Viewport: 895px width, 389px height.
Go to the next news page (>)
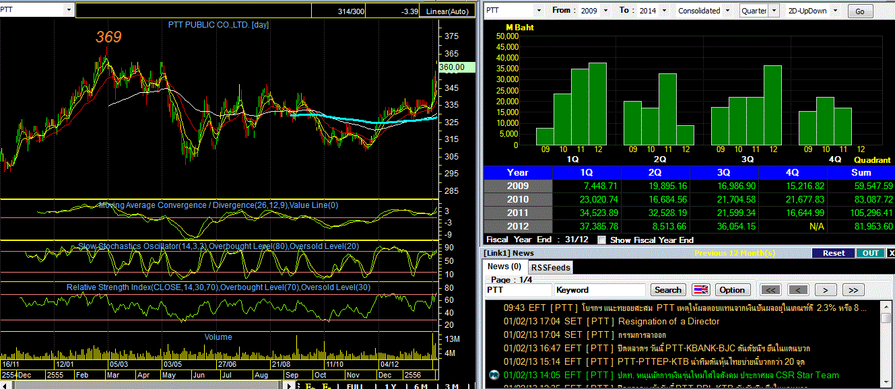[x=825, y=290]
